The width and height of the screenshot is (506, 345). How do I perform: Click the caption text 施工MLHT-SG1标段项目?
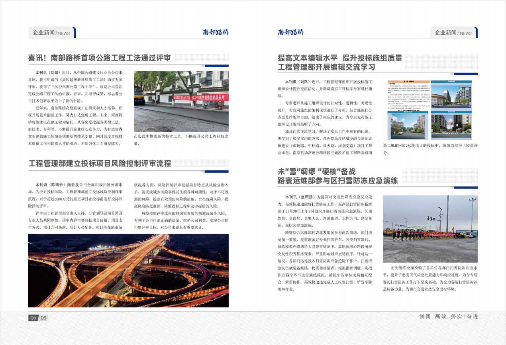click(404, 146)
